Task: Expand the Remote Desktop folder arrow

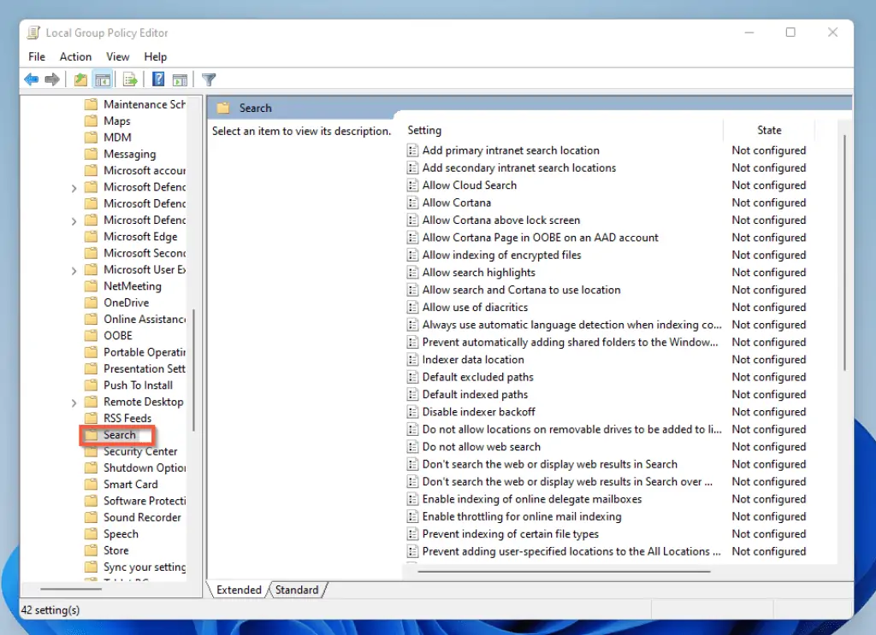Action: tap(74, 403)
